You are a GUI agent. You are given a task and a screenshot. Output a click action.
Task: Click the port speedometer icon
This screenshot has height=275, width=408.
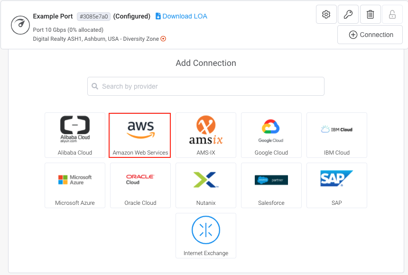(20, 25)
